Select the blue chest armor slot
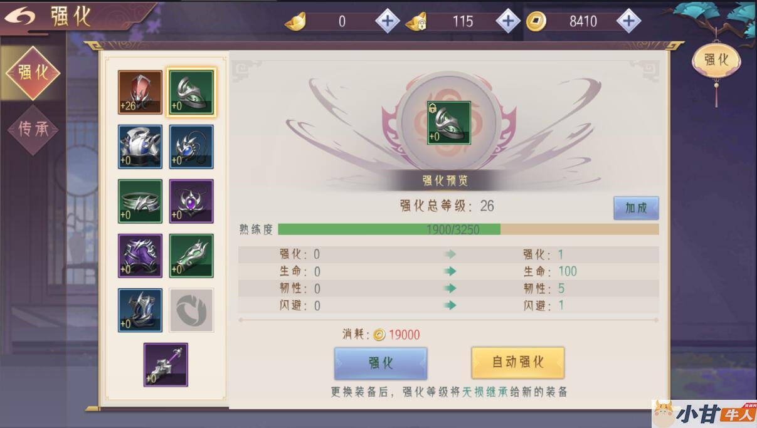Image resolution: width=757 pixels, height=428 pixels. tap(140, 147)
